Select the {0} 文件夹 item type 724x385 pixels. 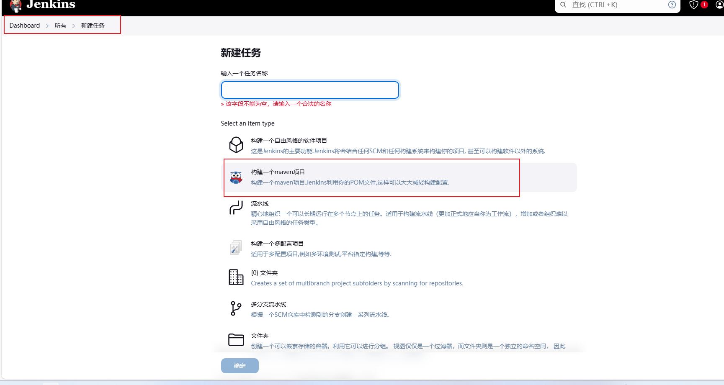pyautogui.click(x=264, y=273)
